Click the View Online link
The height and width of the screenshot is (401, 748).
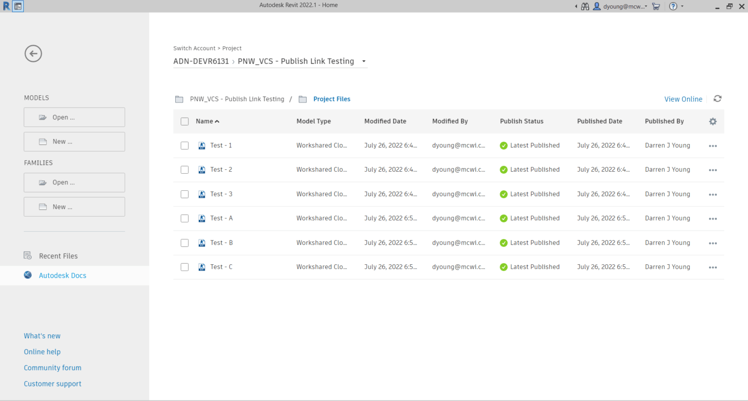[x=683, y=99]
